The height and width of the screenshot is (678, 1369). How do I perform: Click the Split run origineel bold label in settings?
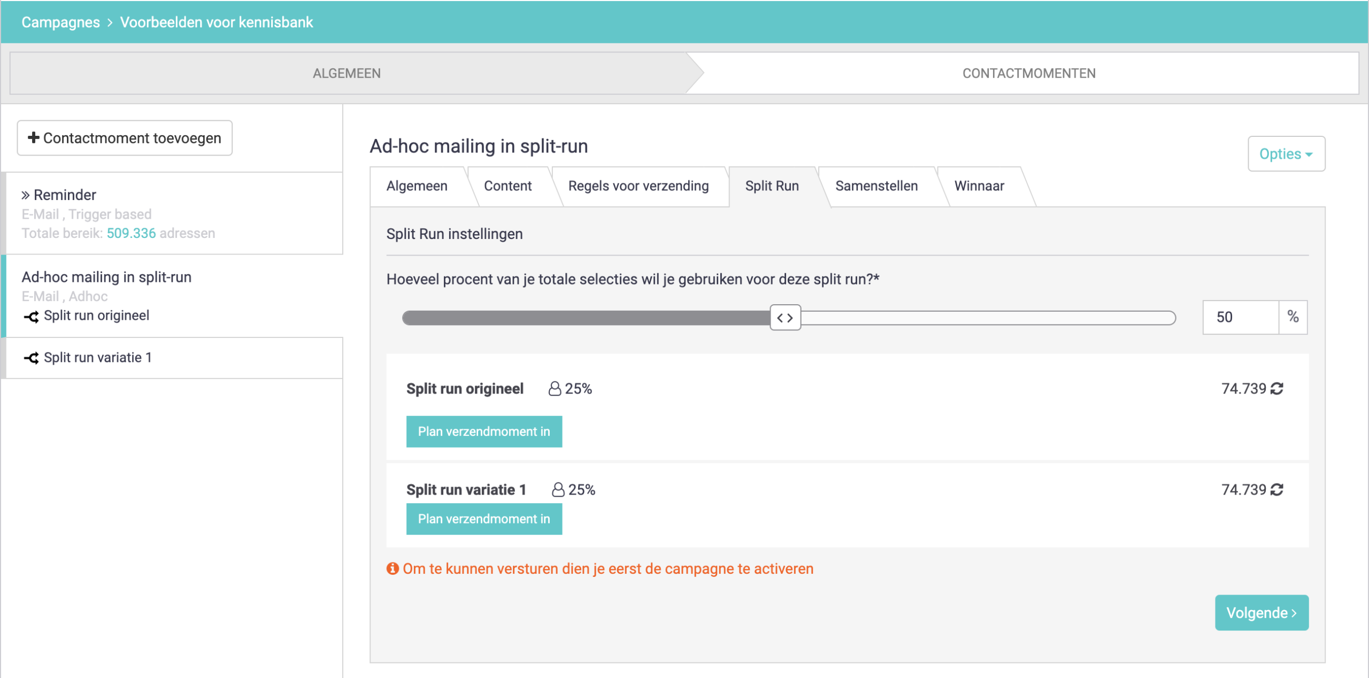[465, 389]
